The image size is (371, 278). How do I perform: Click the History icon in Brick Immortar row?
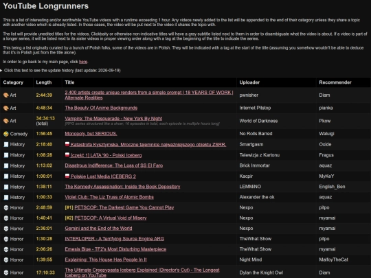coord(6,166)
